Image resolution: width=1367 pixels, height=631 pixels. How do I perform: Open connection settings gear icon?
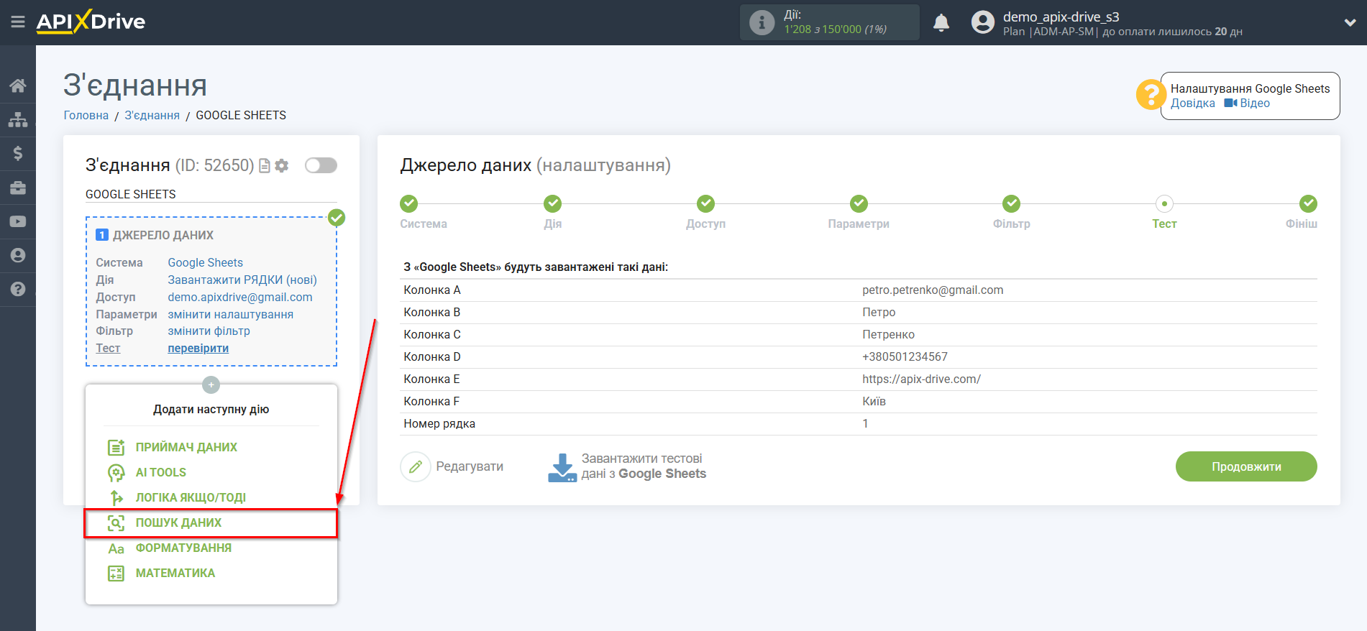coord(282,166)
